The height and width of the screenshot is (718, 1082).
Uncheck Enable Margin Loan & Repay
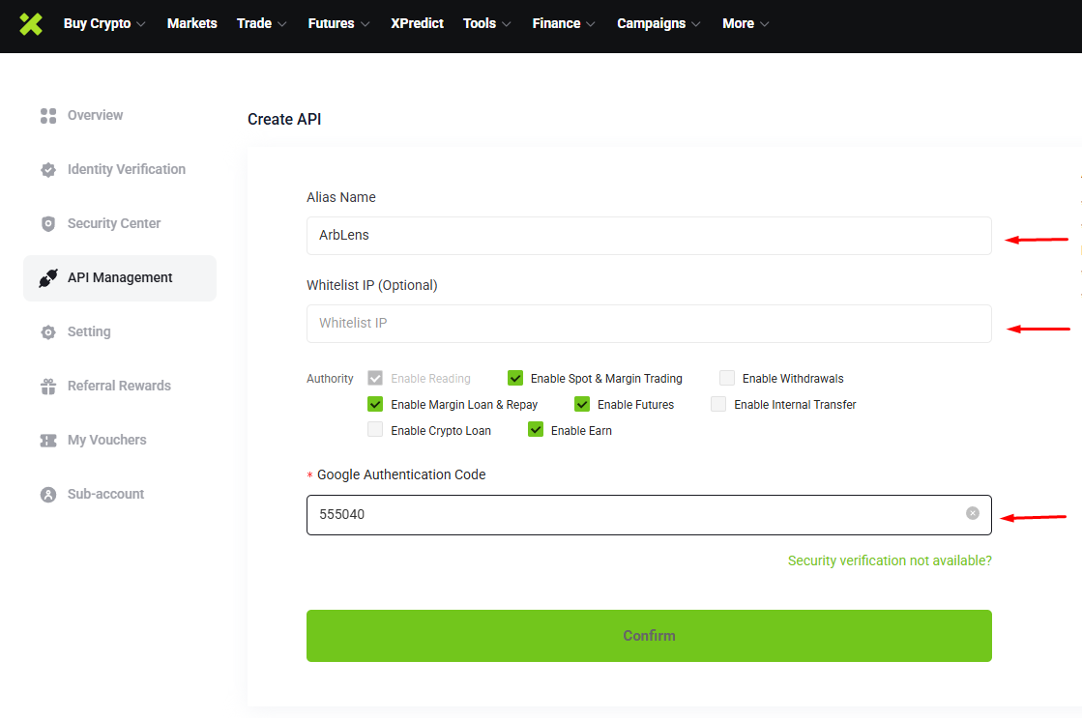coord(375,404)
